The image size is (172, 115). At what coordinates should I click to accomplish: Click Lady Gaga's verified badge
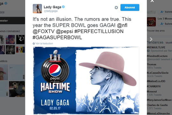(63, 7)
